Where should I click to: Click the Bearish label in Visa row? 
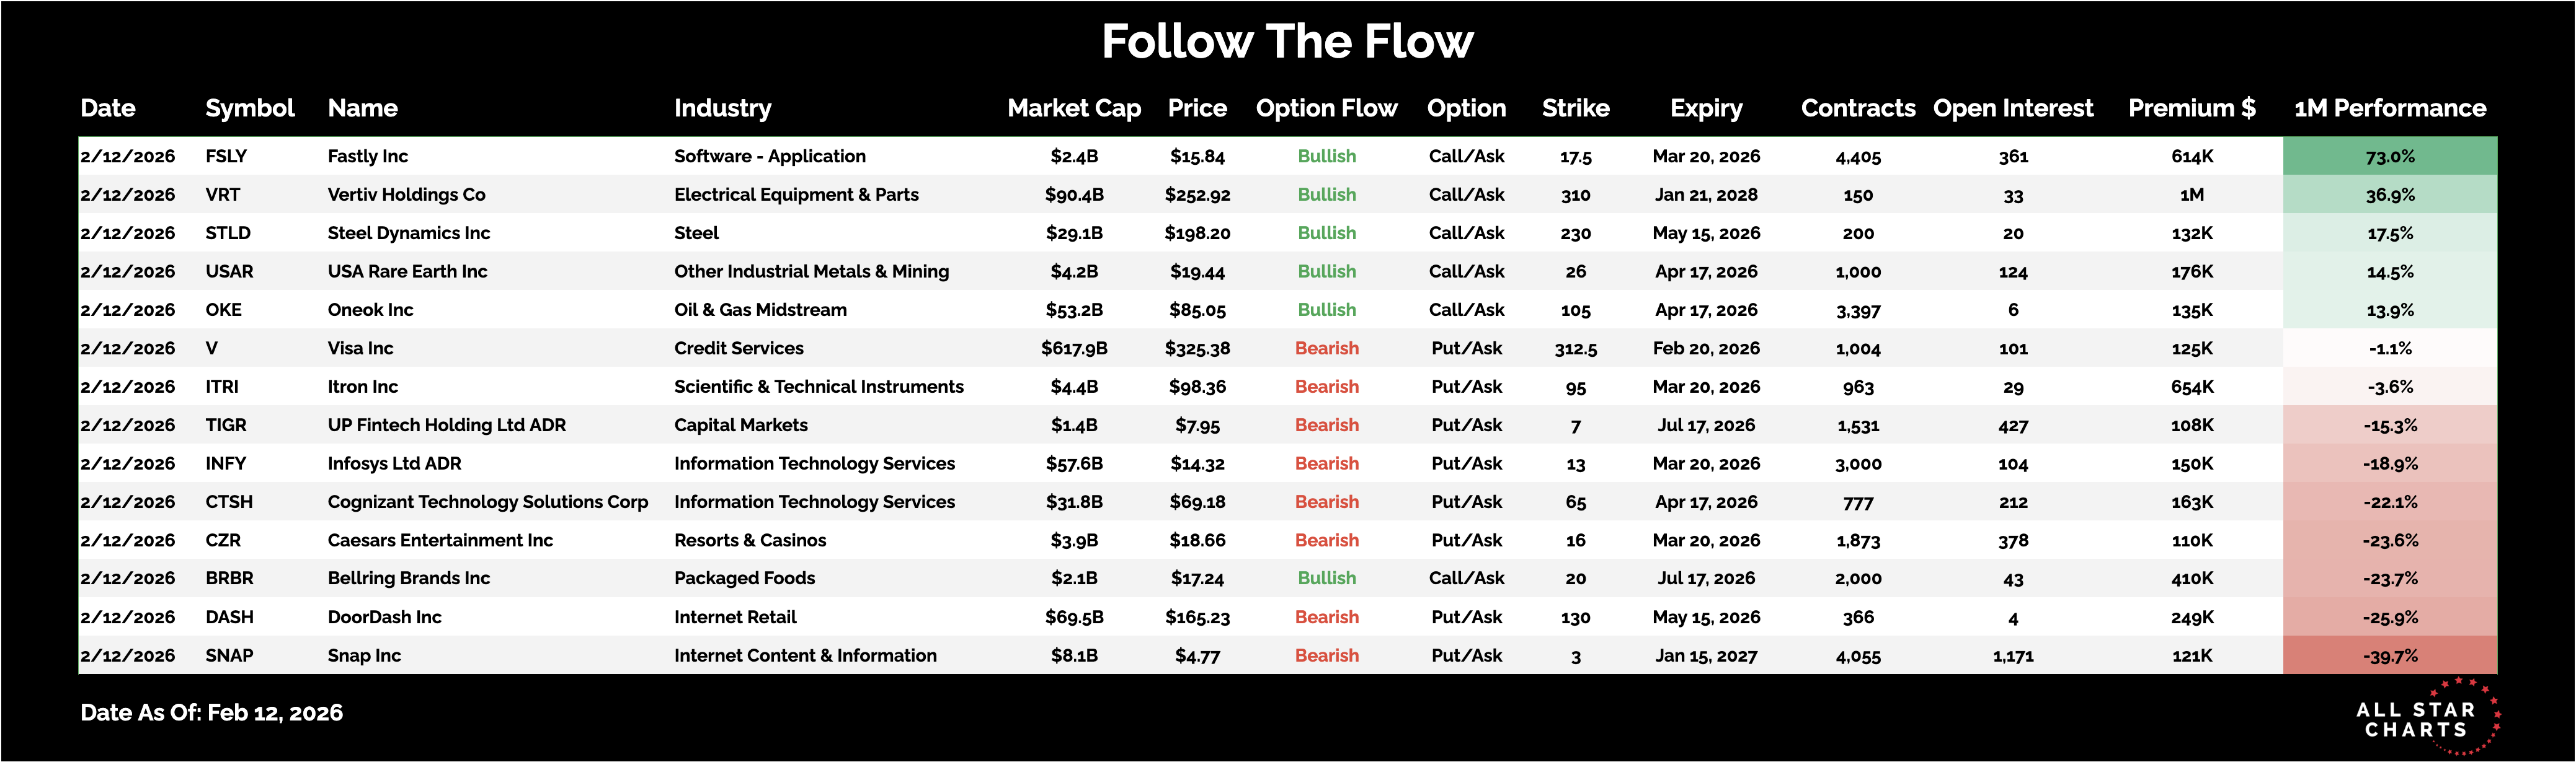1326,349
